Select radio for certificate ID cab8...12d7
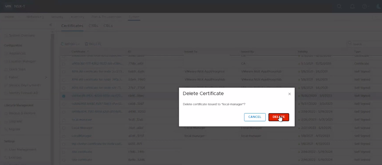Screen dimensions: 382x165 pyautogui.click(x=64, y=104)
